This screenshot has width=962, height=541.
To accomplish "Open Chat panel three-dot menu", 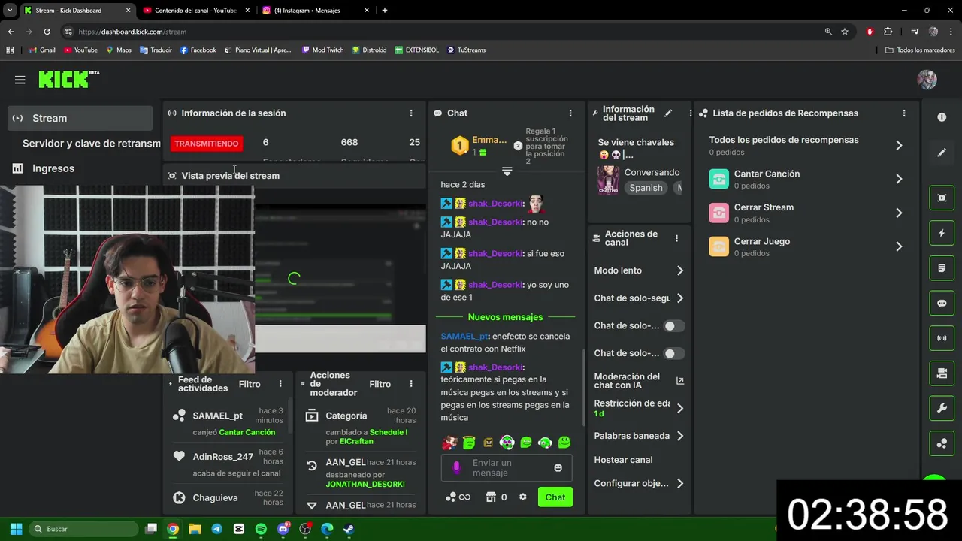I will [x=570, y=113].
